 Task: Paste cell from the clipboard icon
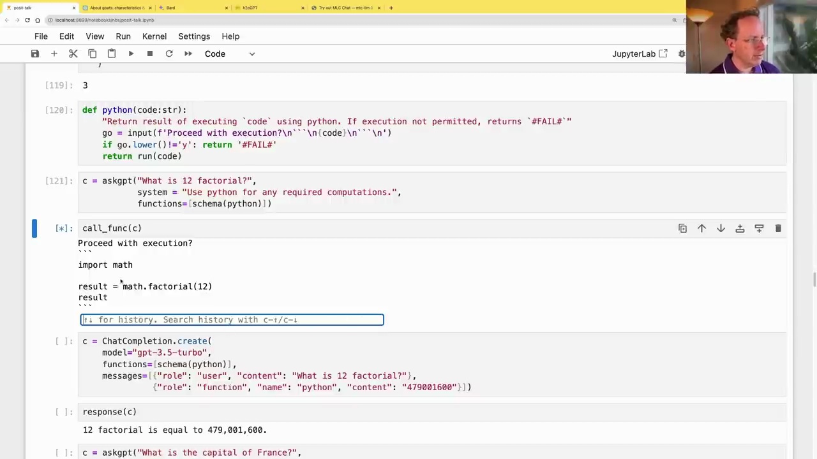pos(112,54)
